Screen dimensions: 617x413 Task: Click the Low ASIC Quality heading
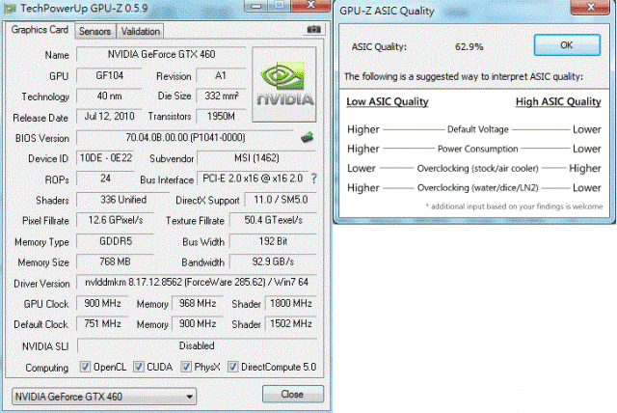(388, 102)
